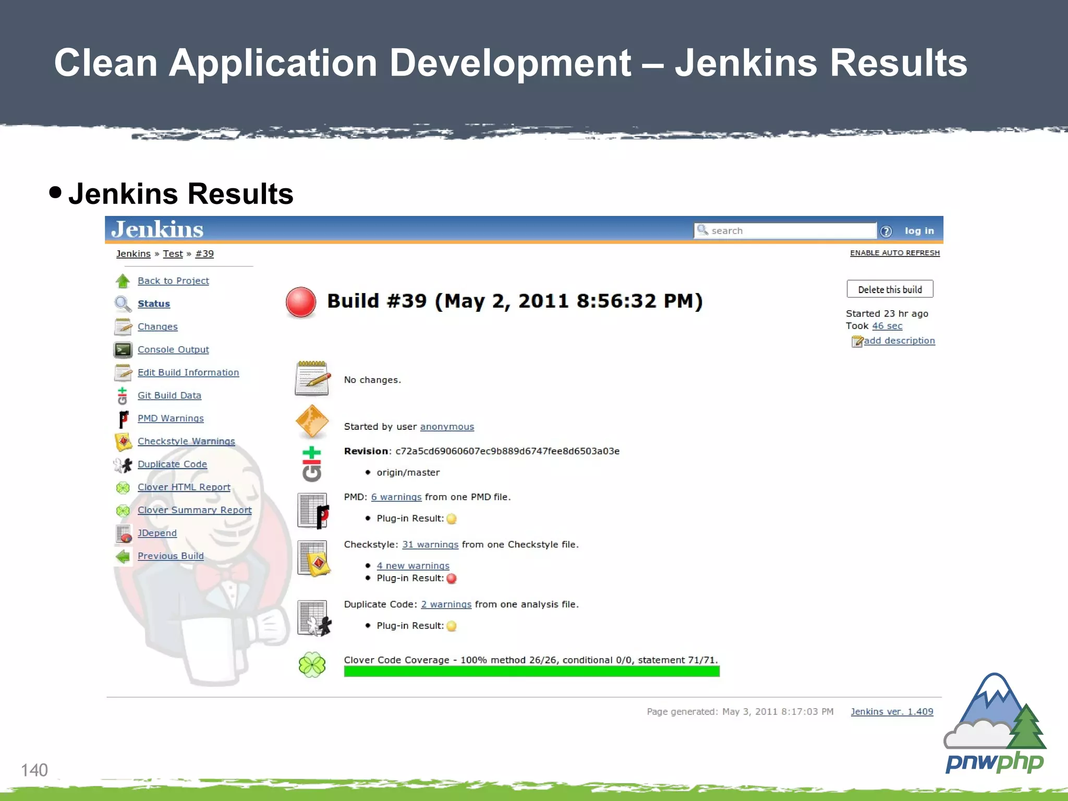1068x801 pixels.
Task: Click the green Back to Project arrow icon
Action: click(123, 281)
